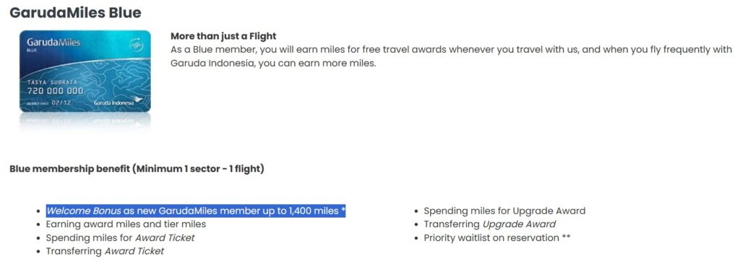
Task: Click the Blue membership benefit heading
Action: click(x=137, y=169)
